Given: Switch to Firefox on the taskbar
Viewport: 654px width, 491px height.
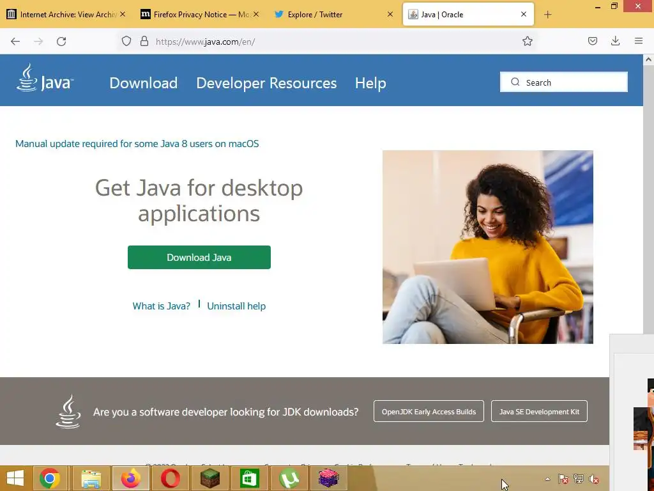Looking at the screenshot, I should [130, 478].
